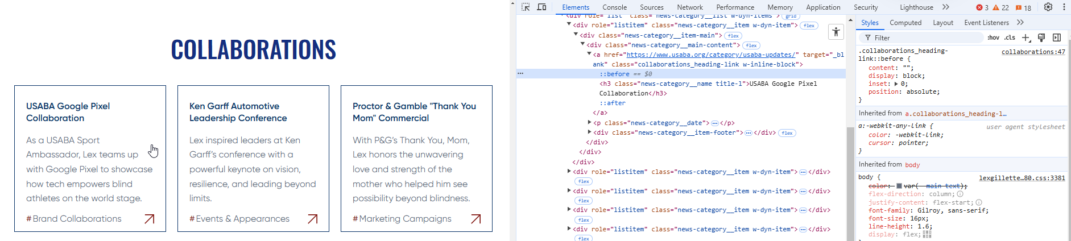Open the usaba.org href link in DOM

coord(710,55)
